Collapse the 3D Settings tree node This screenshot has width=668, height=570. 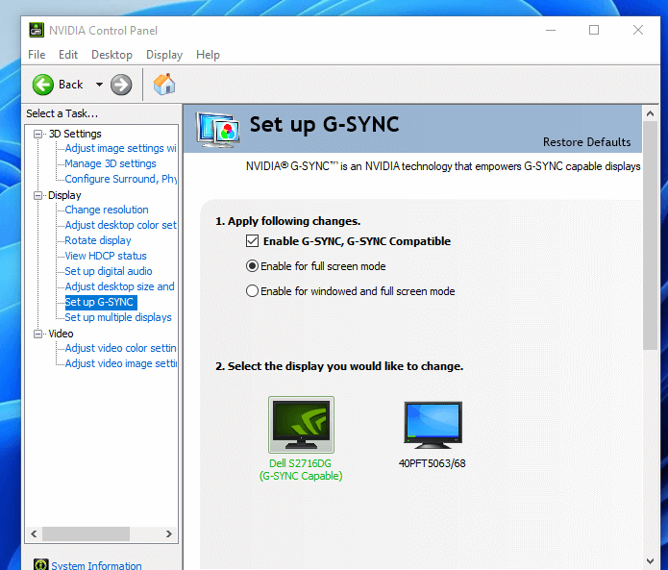tap(37, 135)
